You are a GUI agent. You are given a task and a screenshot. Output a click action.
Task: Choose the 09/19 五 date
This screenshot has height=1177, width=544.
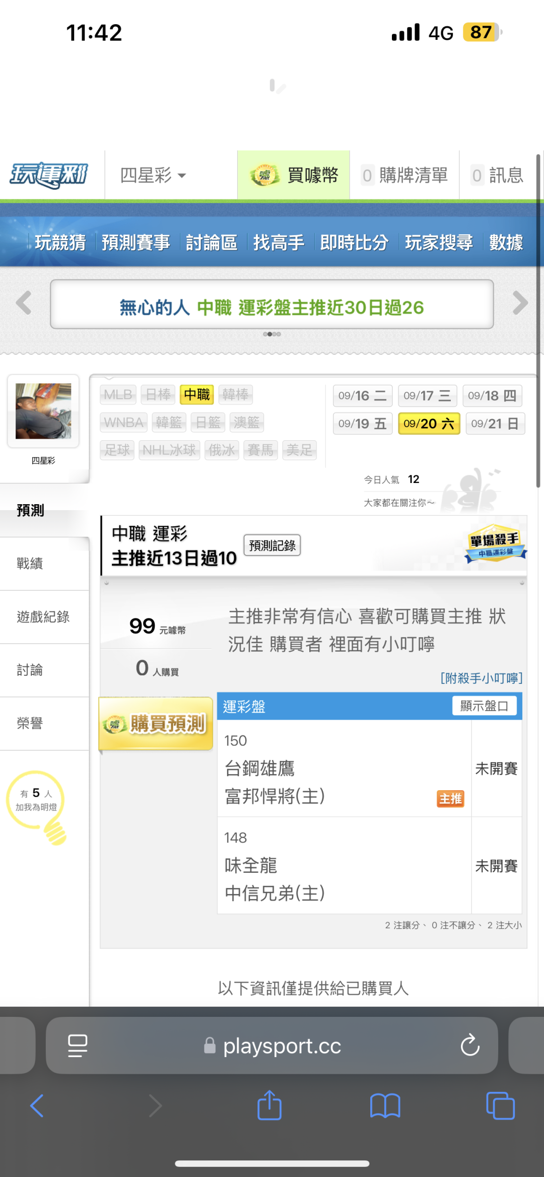[x=363, y=424]
